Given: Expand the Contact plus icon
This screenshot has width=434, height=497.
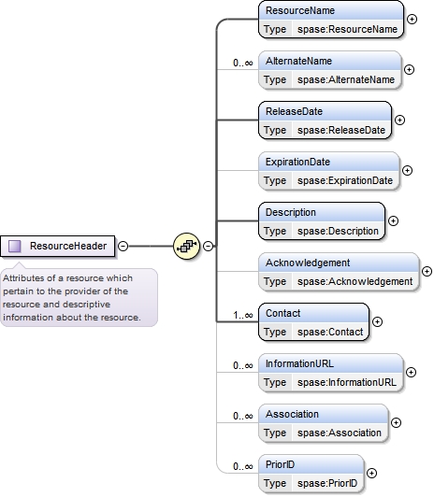Looking at the screenshot, I should (x=377, y=321).
